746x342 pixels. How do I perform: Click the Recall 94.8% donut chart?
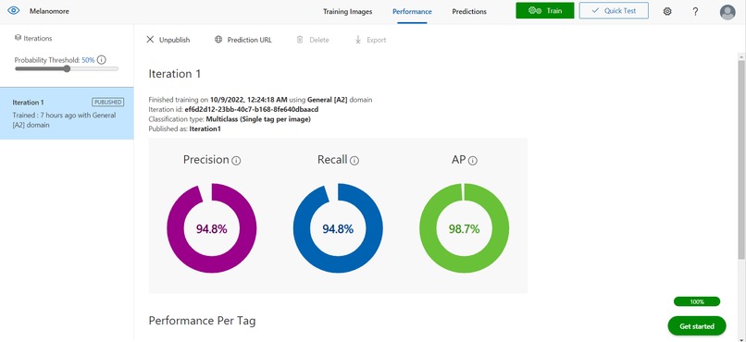pos(338,228)
